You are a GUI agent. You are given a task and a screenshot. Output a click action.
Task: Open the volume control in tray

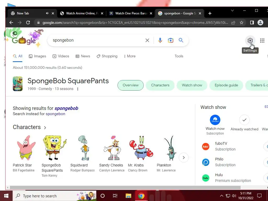[x=234, y=196]
